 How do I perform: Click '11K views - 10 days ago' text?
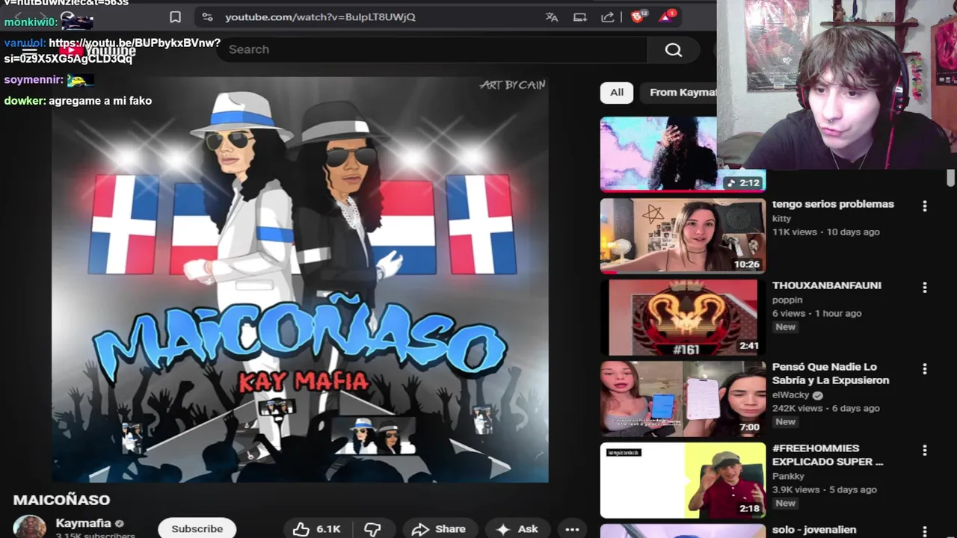(825, 232)
